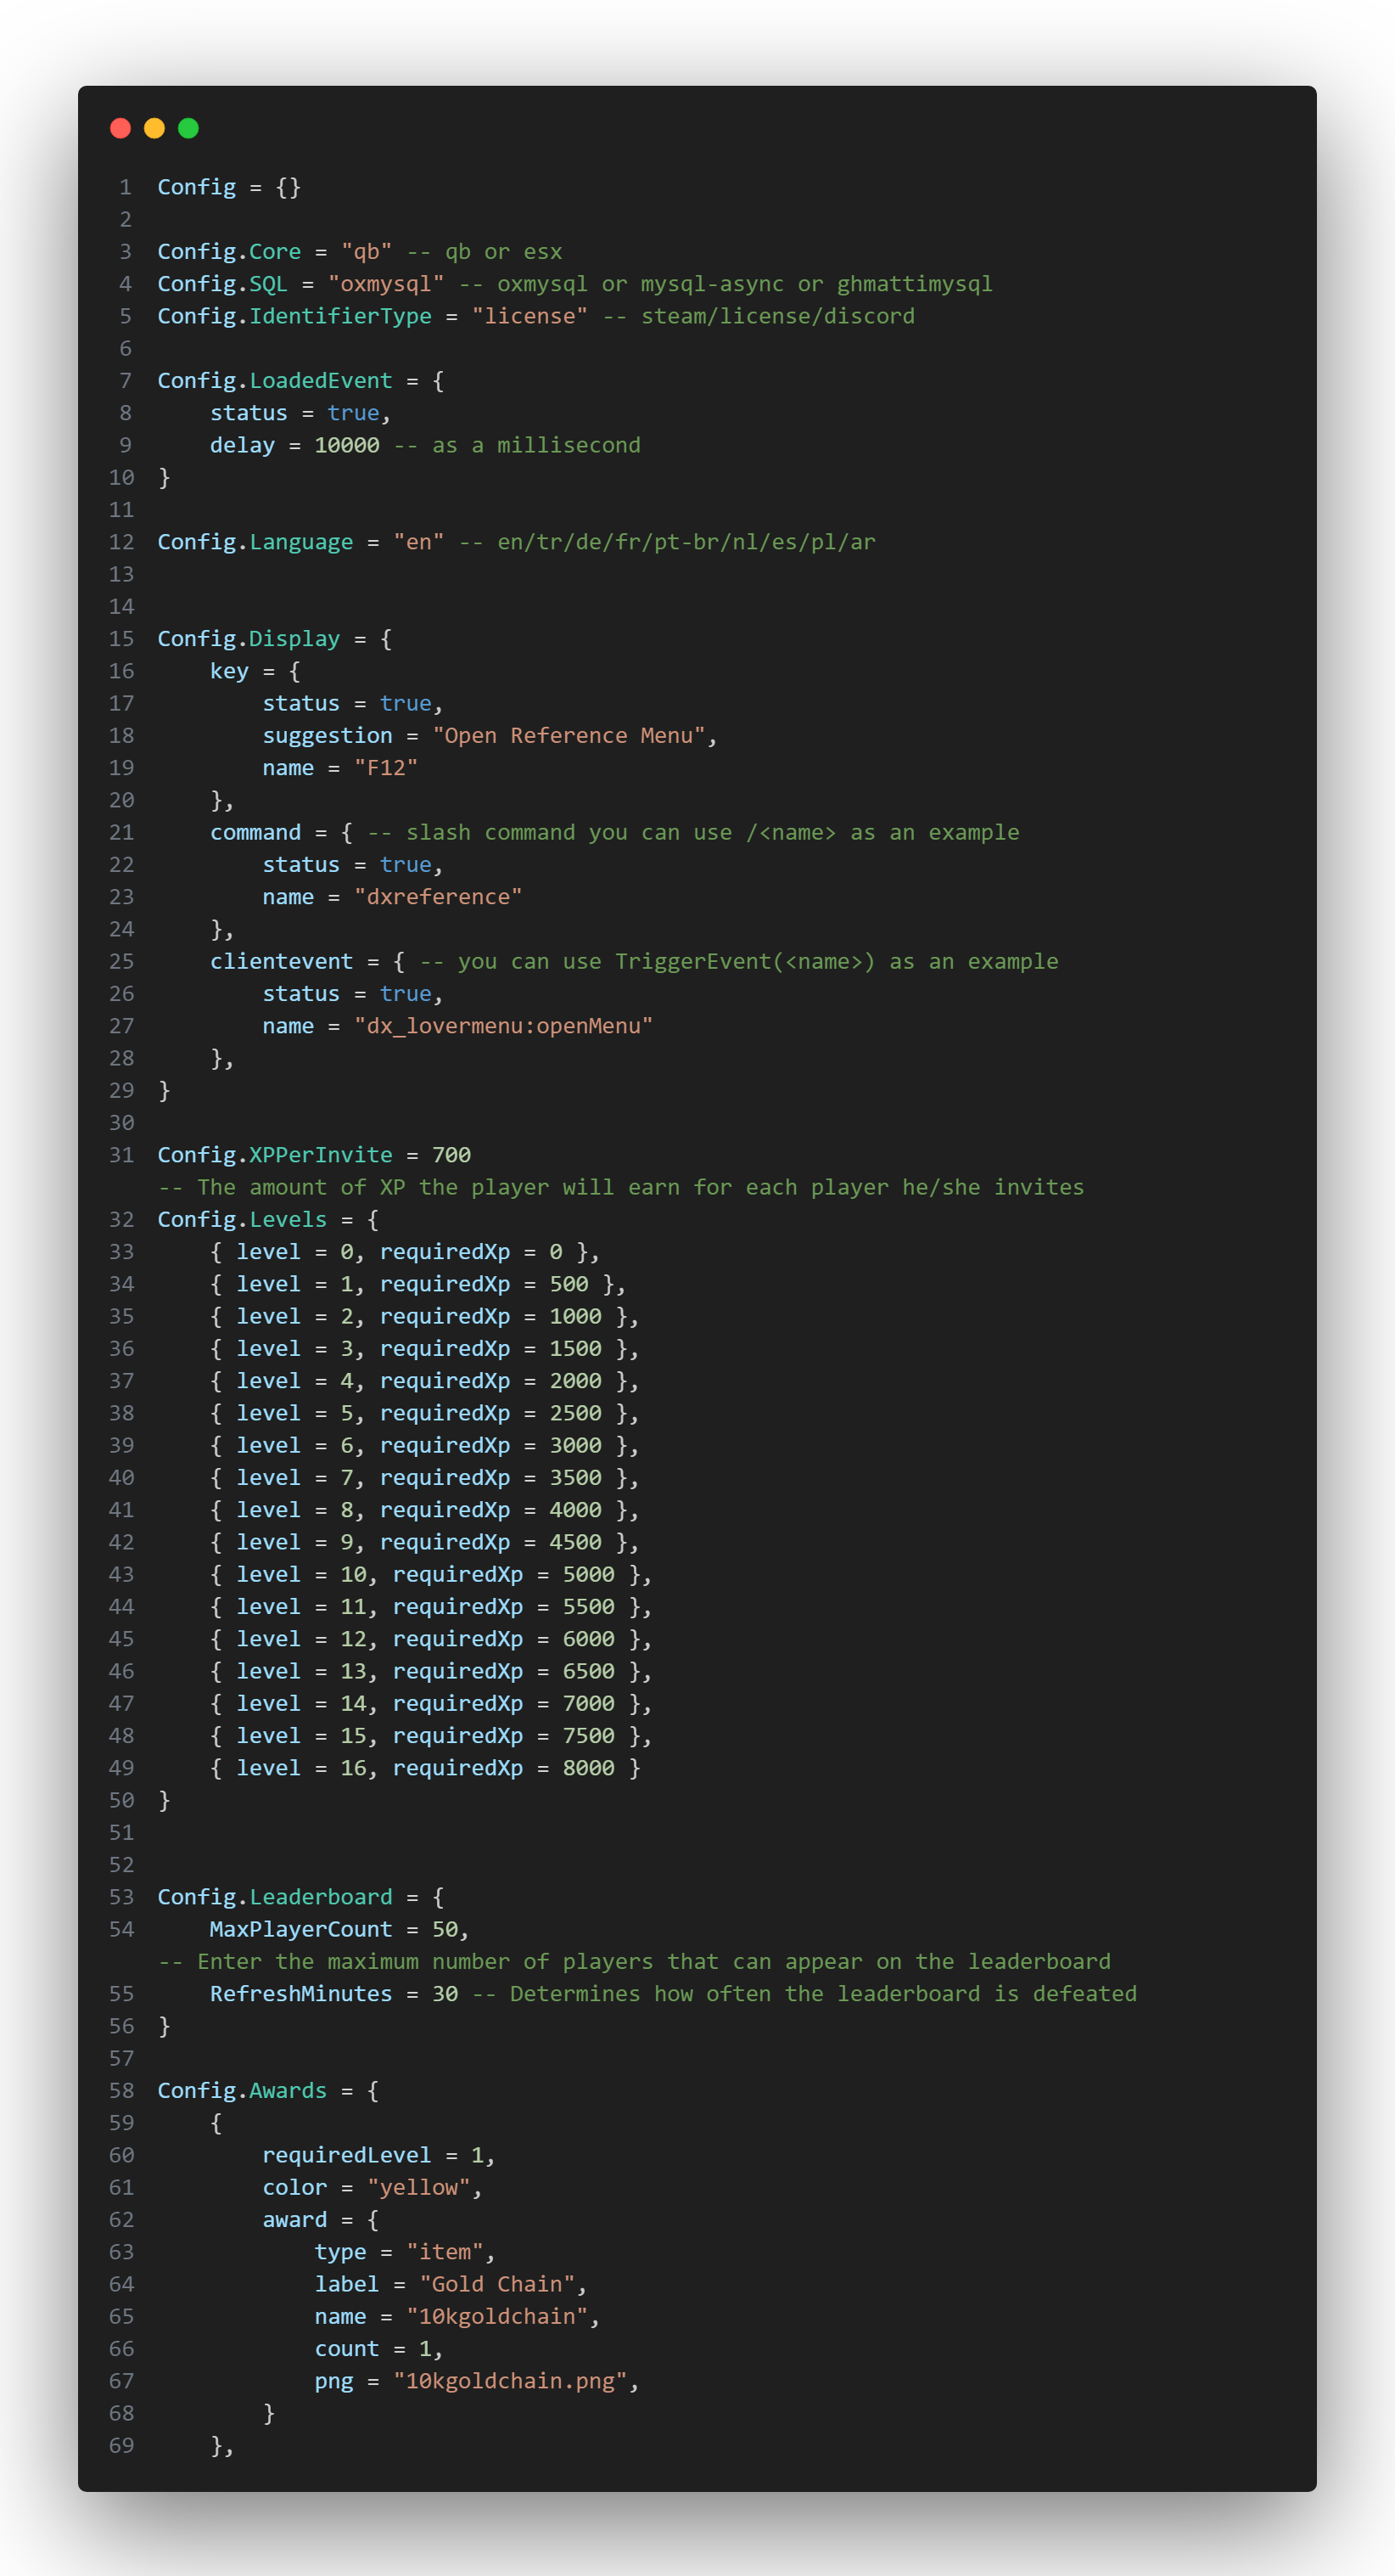This screenshot has width=1395, height=2576.
Task: Click the "dx_lovermenu:openMenu" event string
Action: coord(504,1026)
